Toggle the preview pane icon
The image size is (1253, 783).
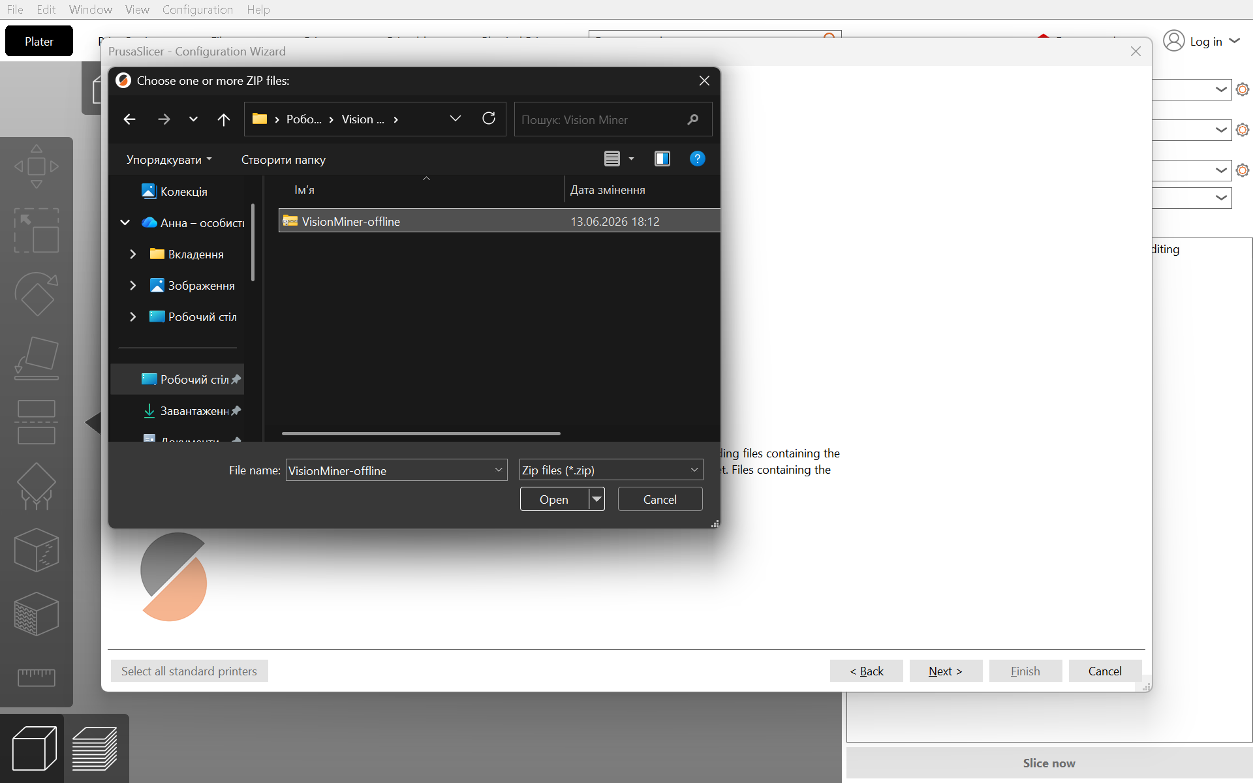662,159
